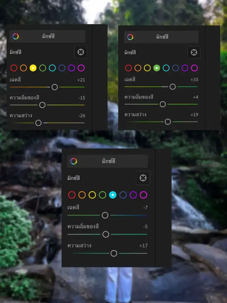227x303 pixels.
Task: Click the target adjustment tool in the green-selected panel
Action: point(194,52)
